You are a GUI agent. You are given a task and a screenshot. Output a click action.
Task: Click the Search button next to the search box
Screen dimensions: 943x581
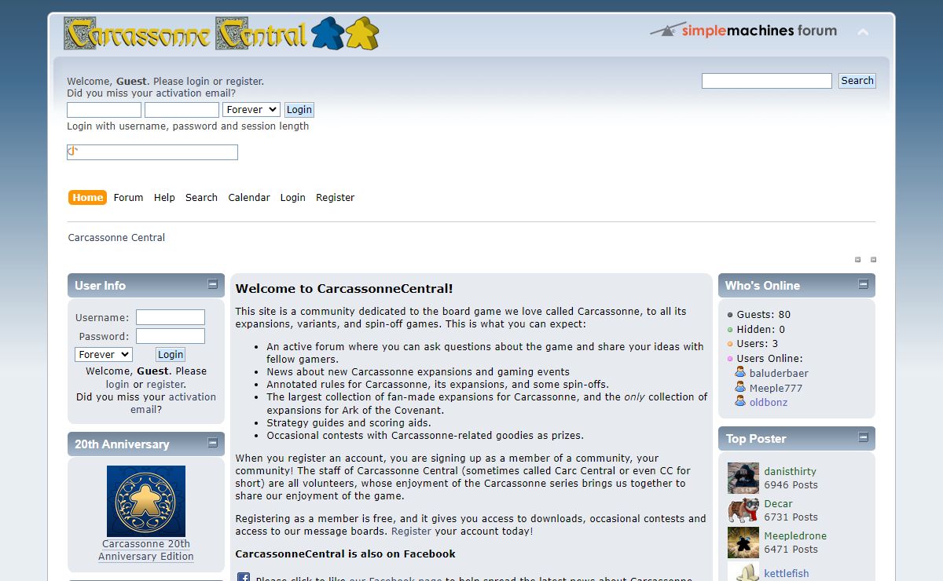click(857, 81)
